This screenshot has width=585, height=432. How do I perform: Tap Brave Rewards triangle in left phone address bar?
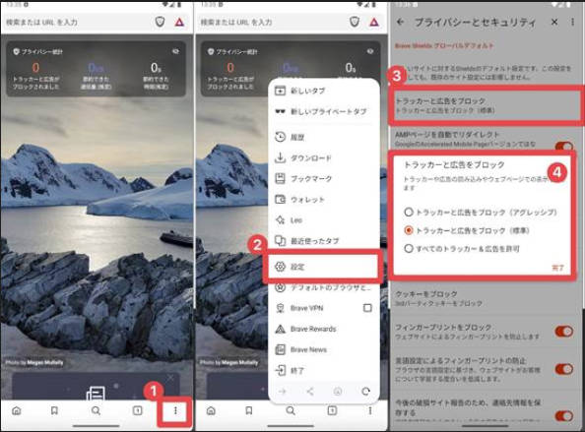[x=179, y=23]
